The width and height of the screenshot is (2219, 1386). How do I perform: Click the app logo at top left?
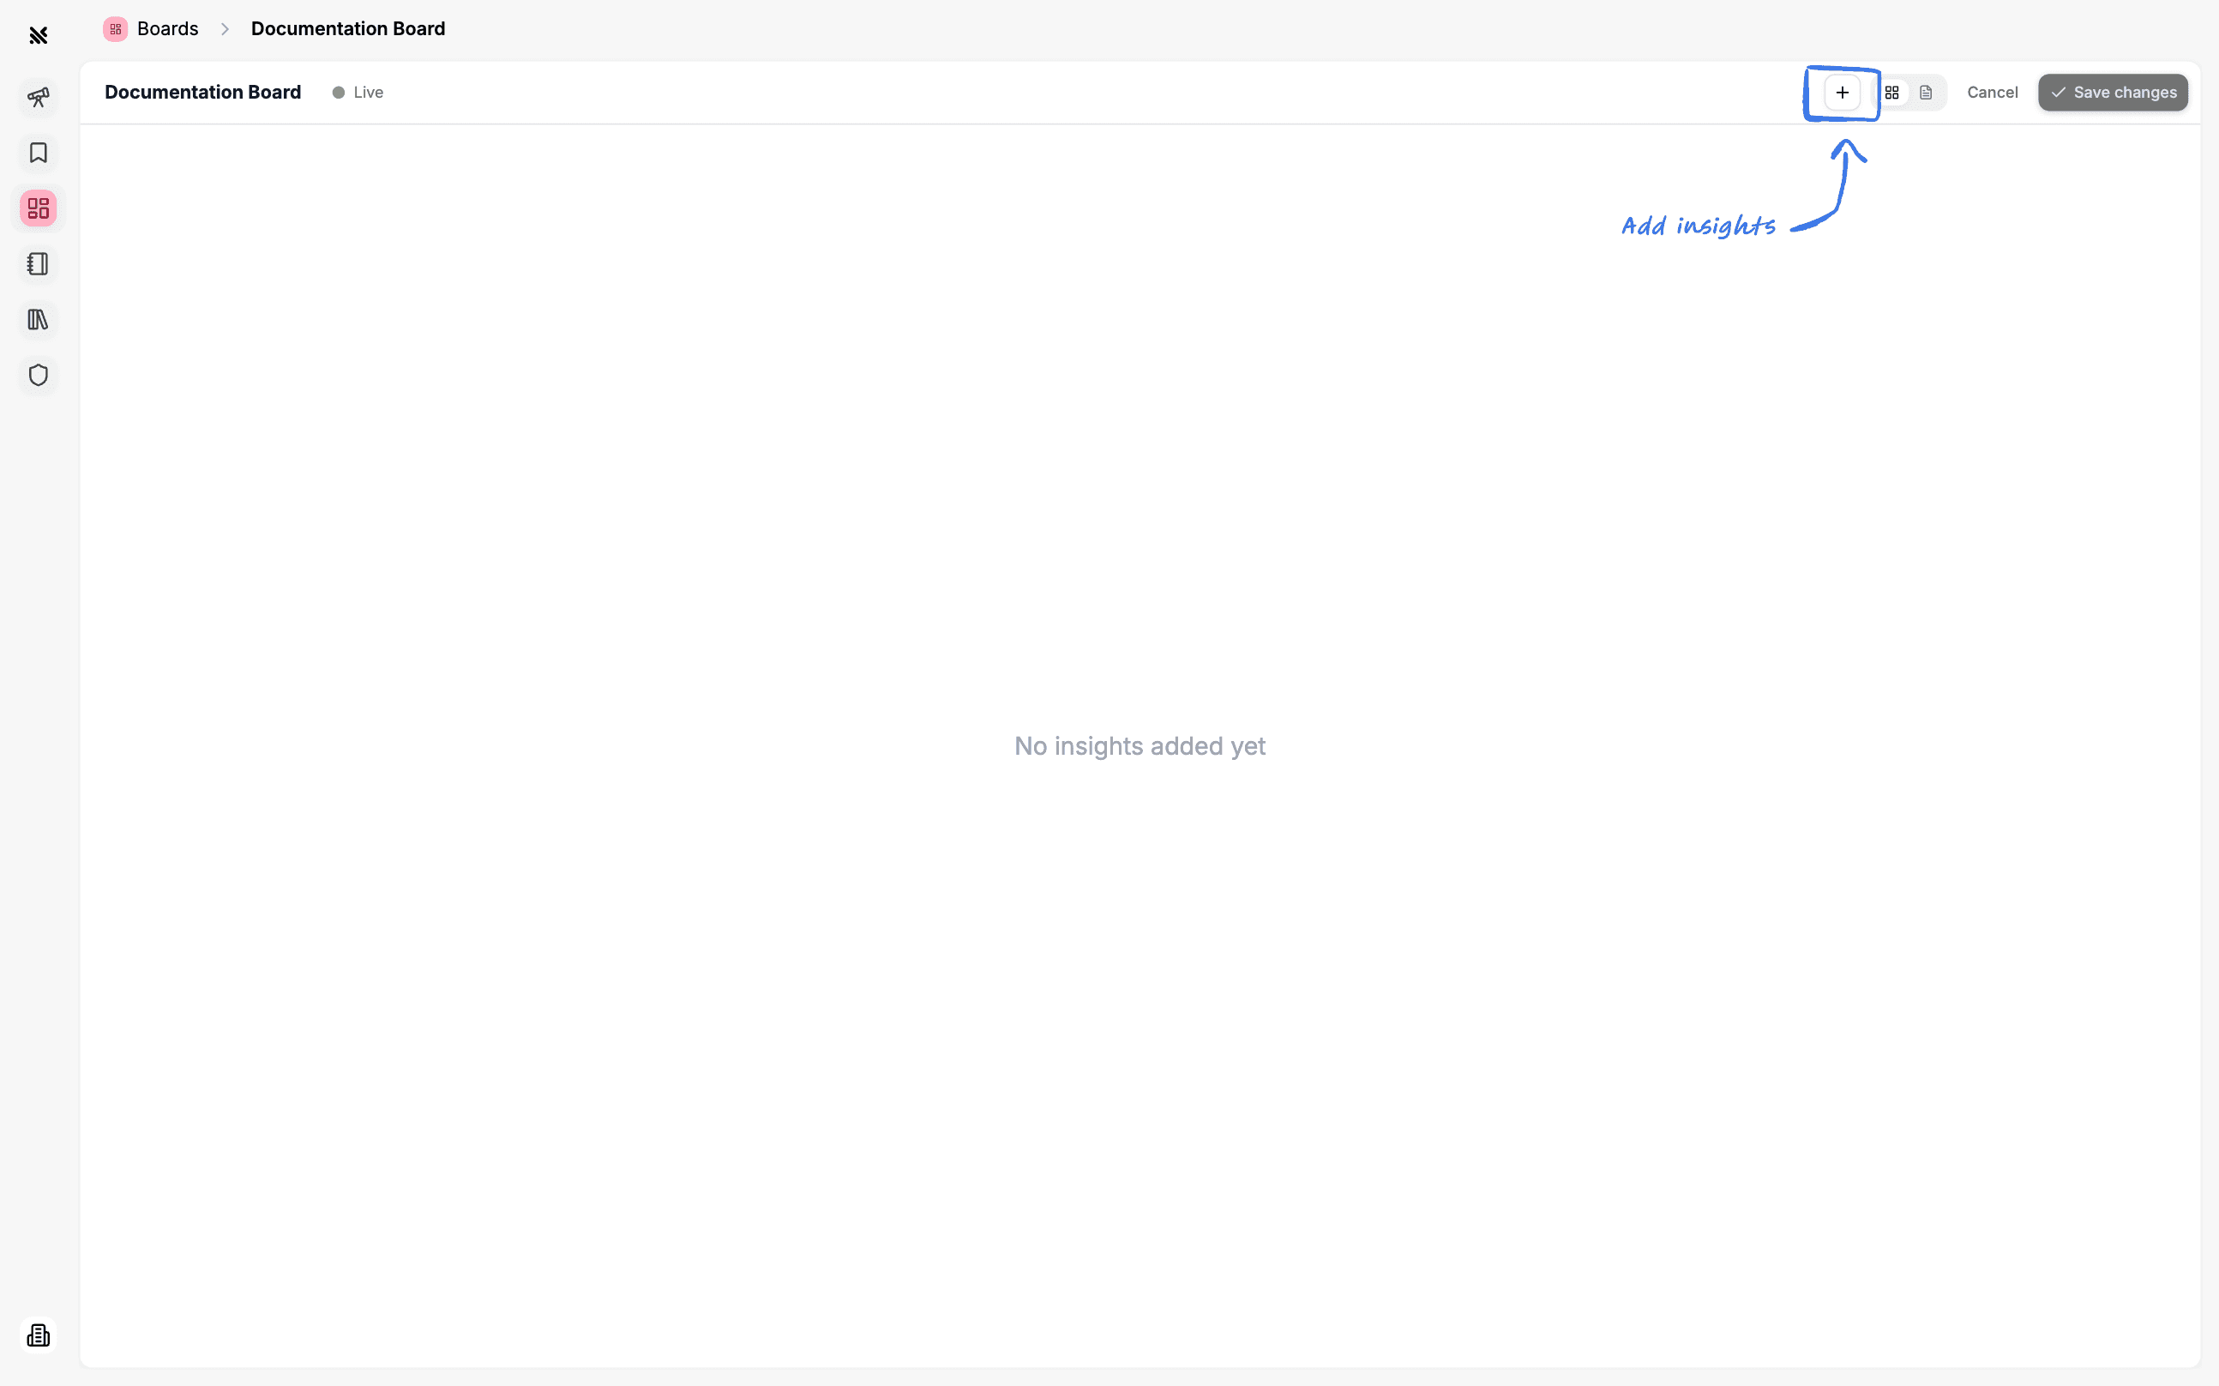38,35
